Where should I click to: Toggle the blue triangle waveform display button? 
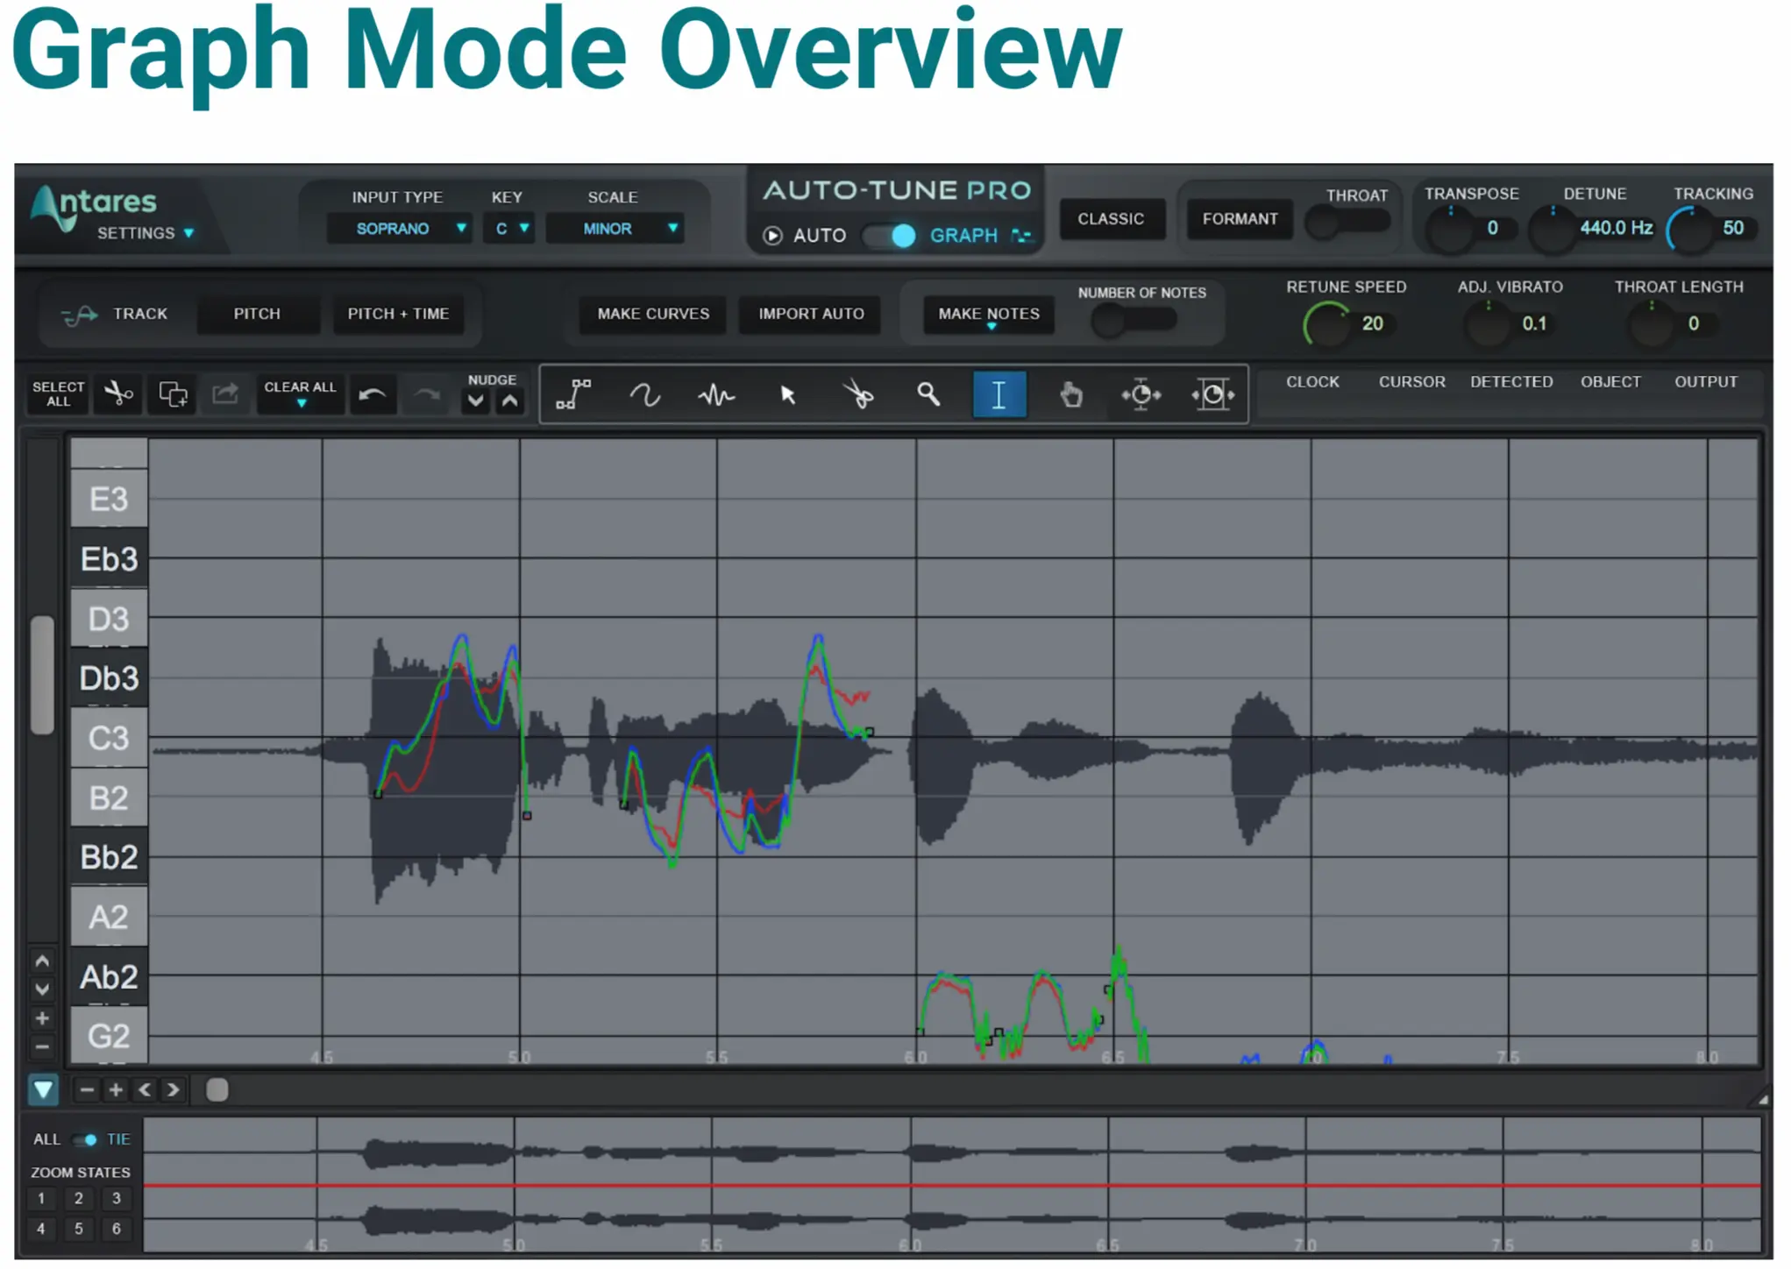[x=43, y=1090]
